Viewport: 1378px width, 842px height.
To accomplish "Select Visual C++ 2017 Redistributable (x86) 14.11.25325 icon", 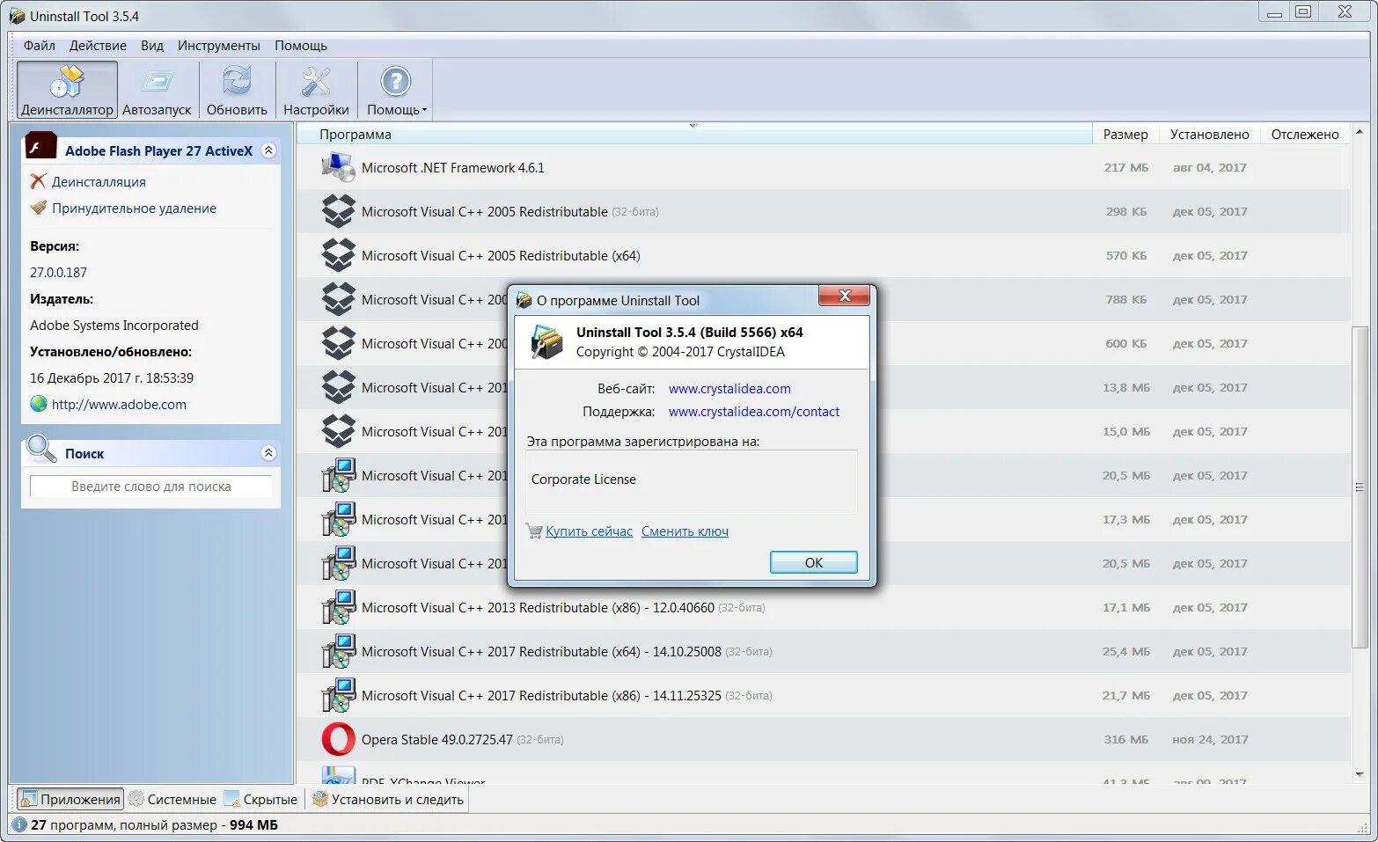I will pos(338,695).
